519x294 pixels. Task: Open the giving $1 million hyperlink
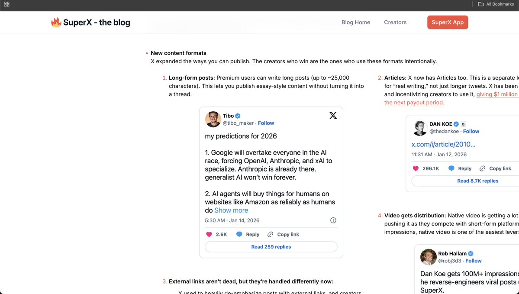497,94
